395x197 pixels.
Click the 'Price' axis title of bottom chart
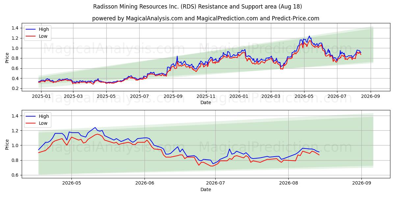(x=7, y=144)
